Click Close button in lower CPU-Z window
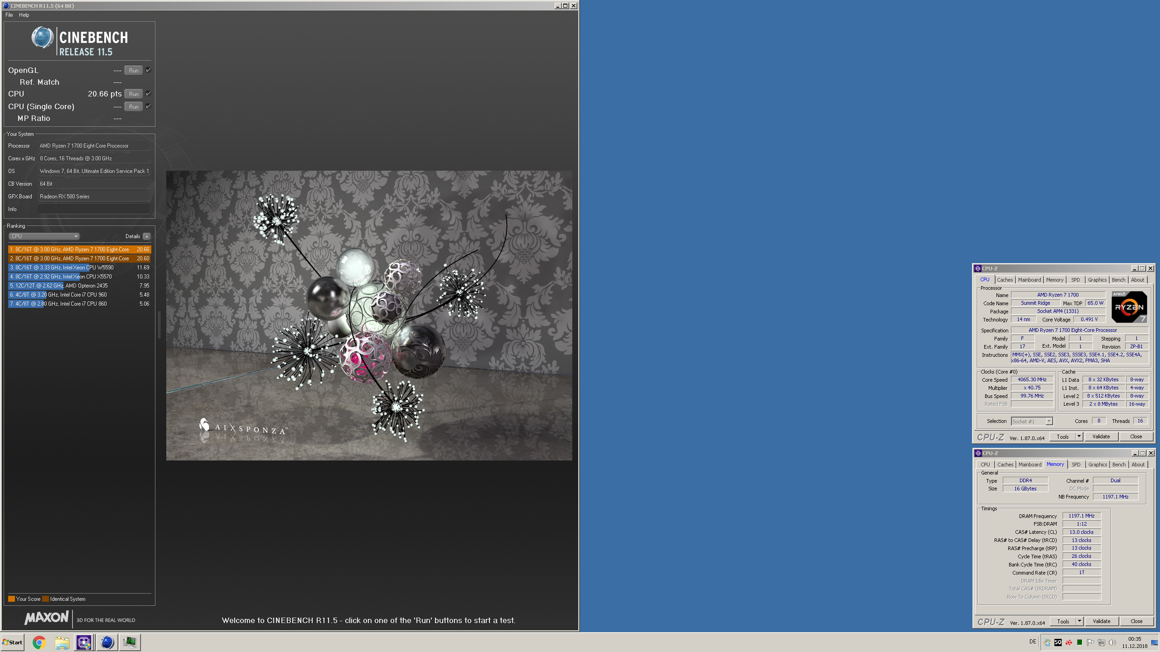Viewport: 1160px width, 652px height. [1136, 621]
